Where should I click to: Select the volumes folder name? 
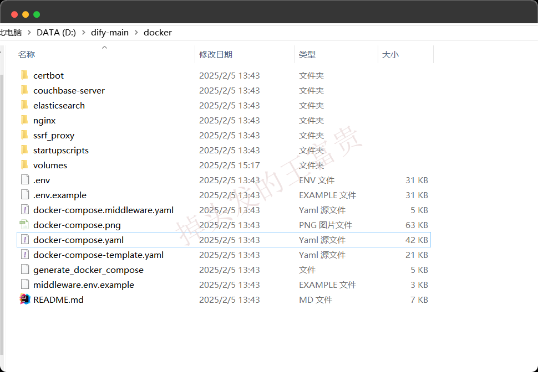[x=50, y=165]
